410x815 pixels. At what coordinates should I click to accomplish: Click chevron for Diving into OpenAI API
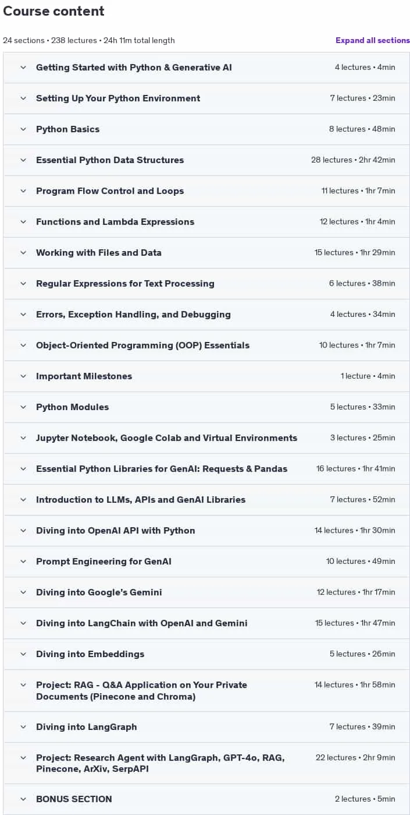(23, 531)
